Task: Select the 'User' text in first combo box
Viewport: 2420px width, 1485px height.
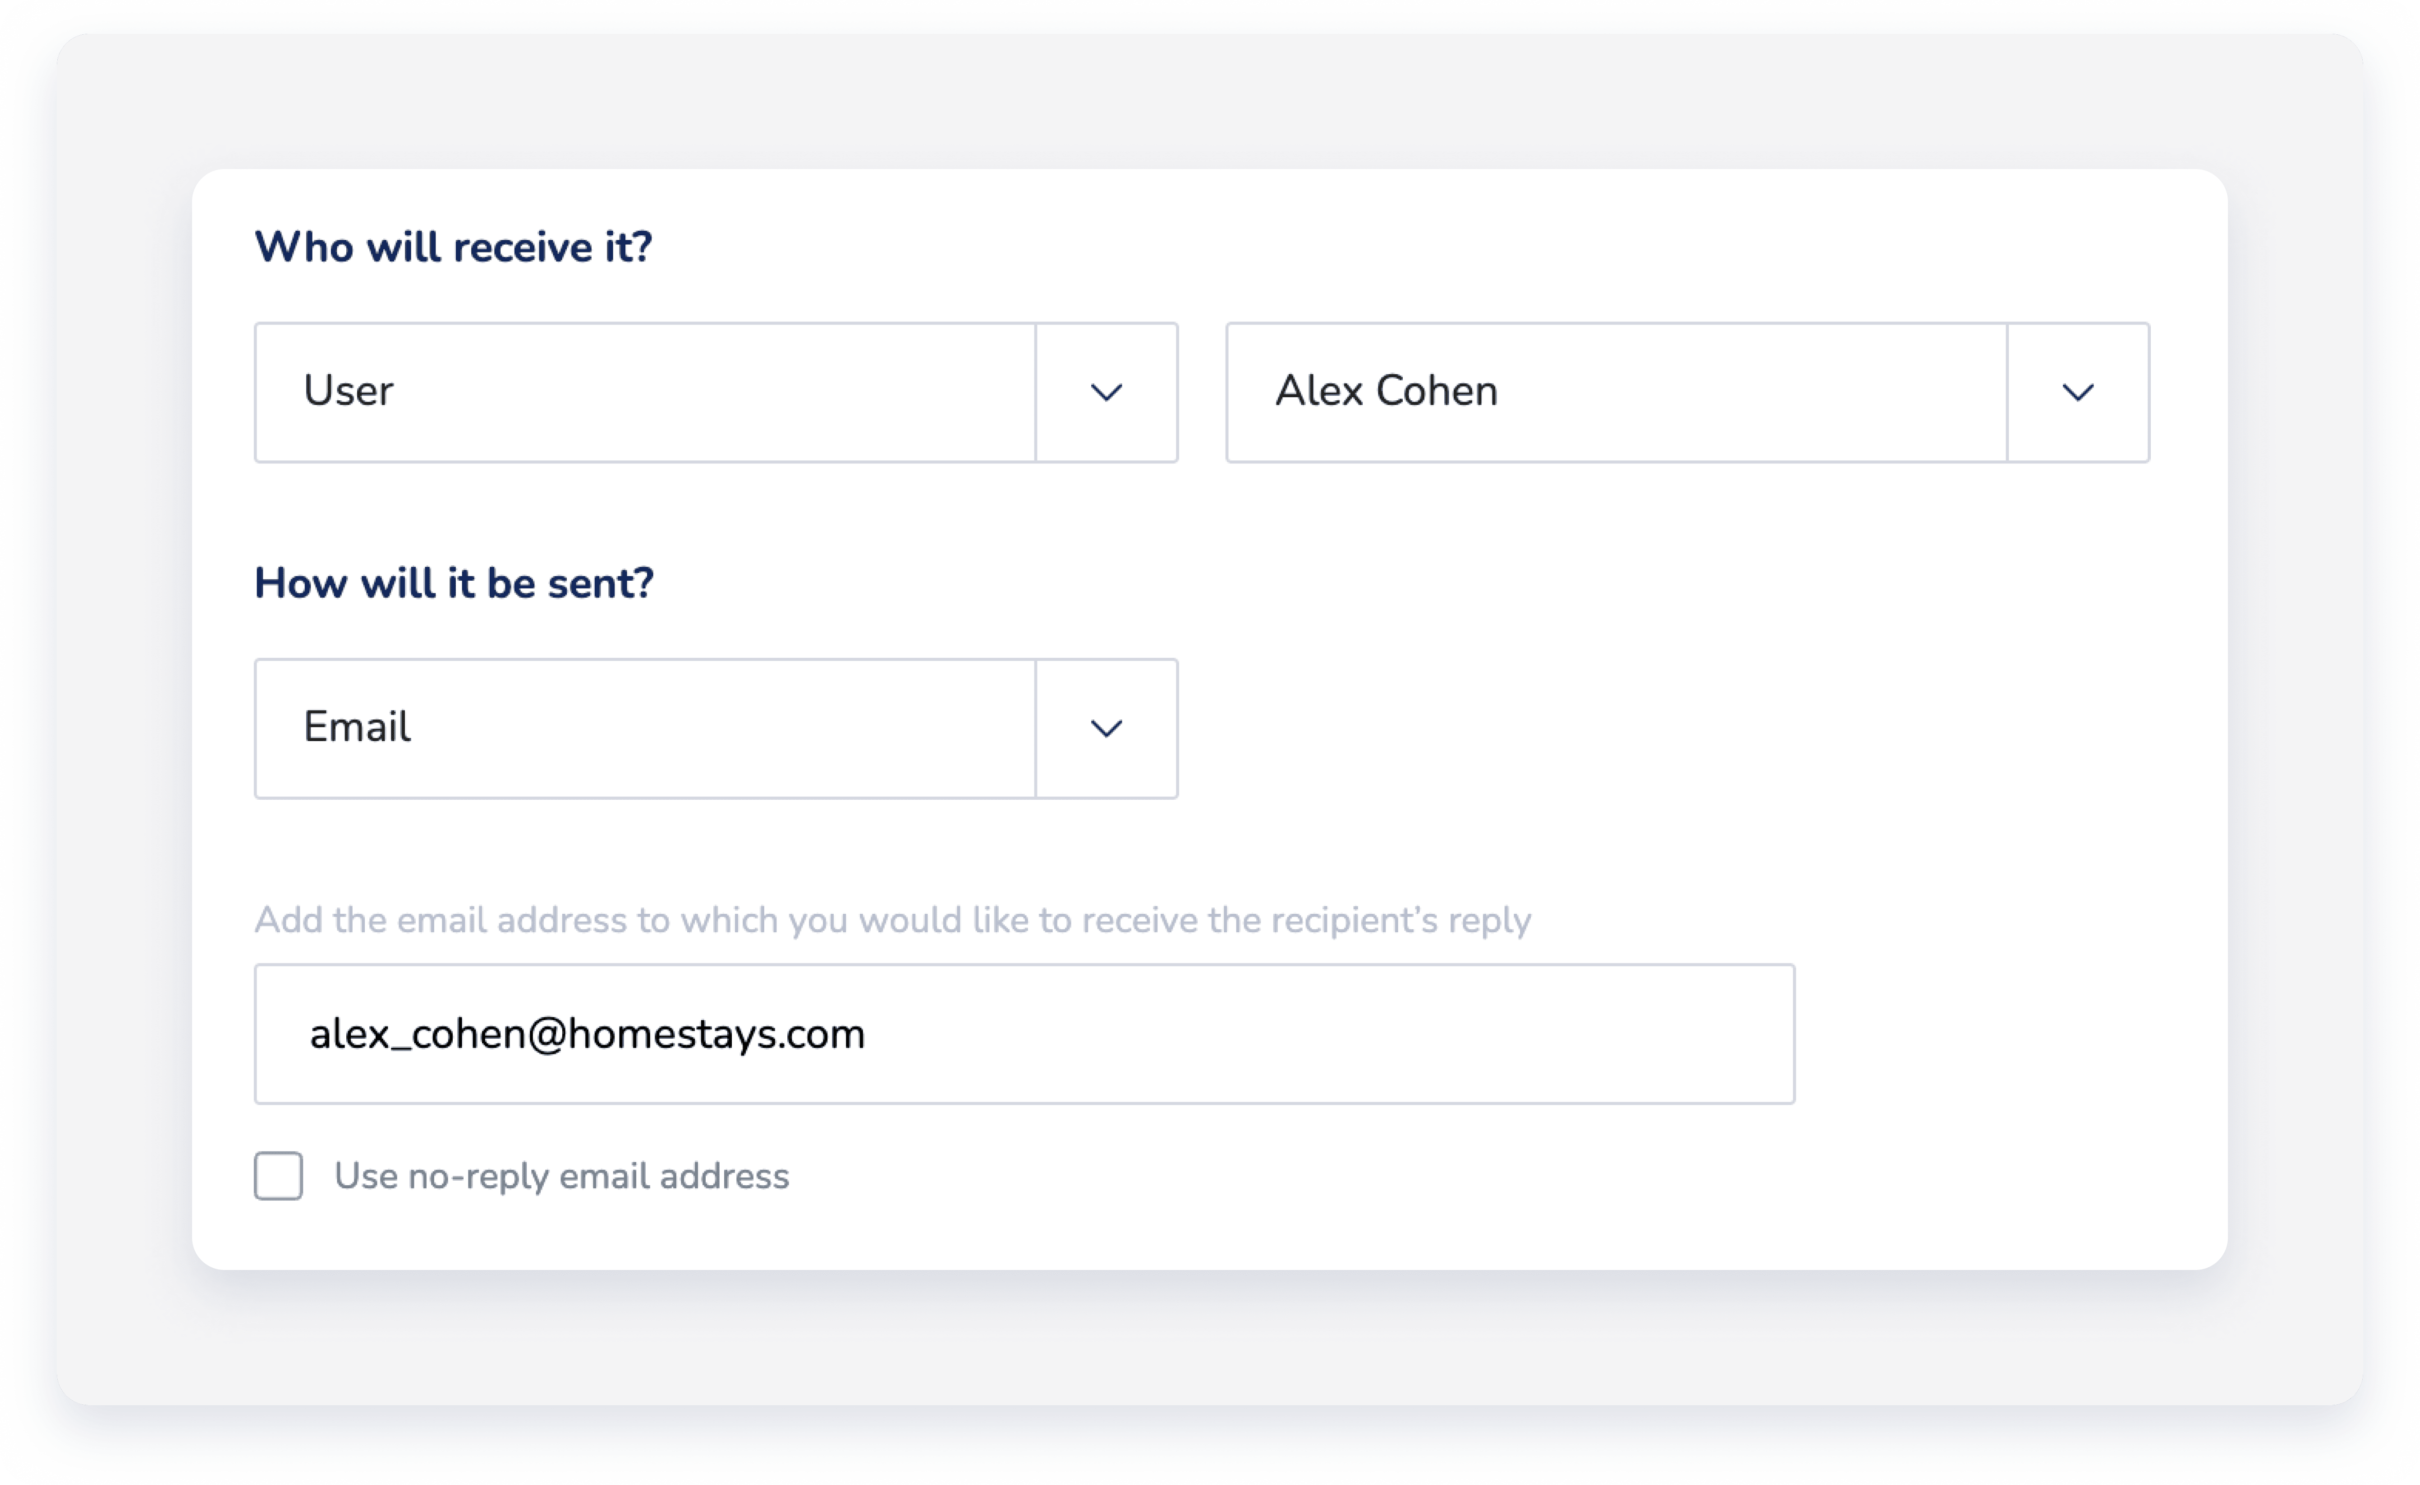Action: click(x=348, y=391)
